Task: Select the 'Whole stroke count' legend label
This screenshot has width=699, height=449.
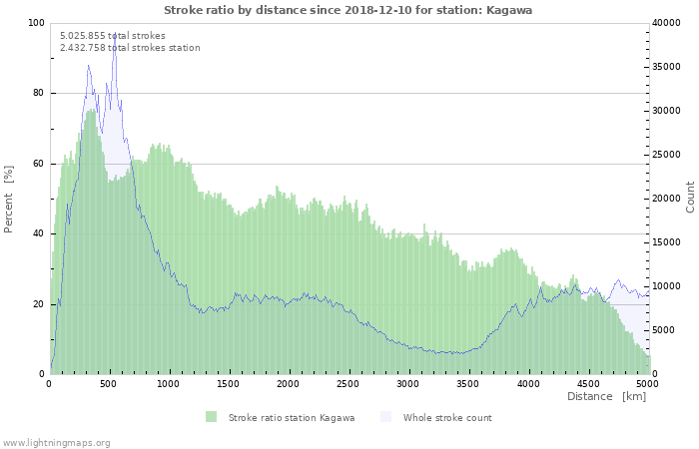Action: point(447,417)
